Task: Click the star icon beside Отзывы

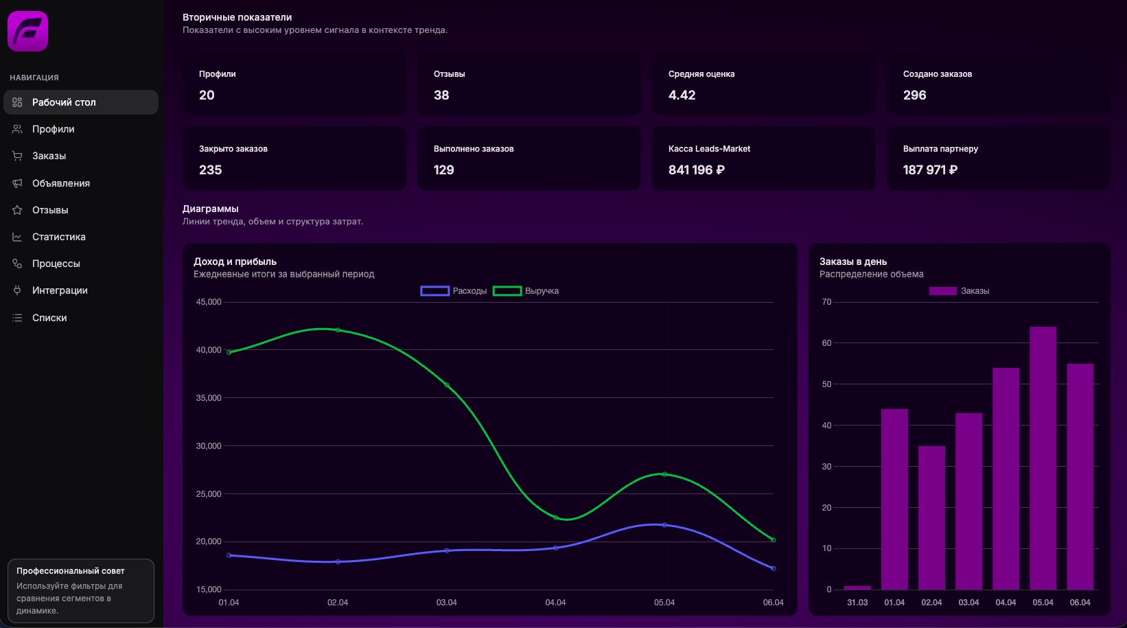Action: (17, 210)
